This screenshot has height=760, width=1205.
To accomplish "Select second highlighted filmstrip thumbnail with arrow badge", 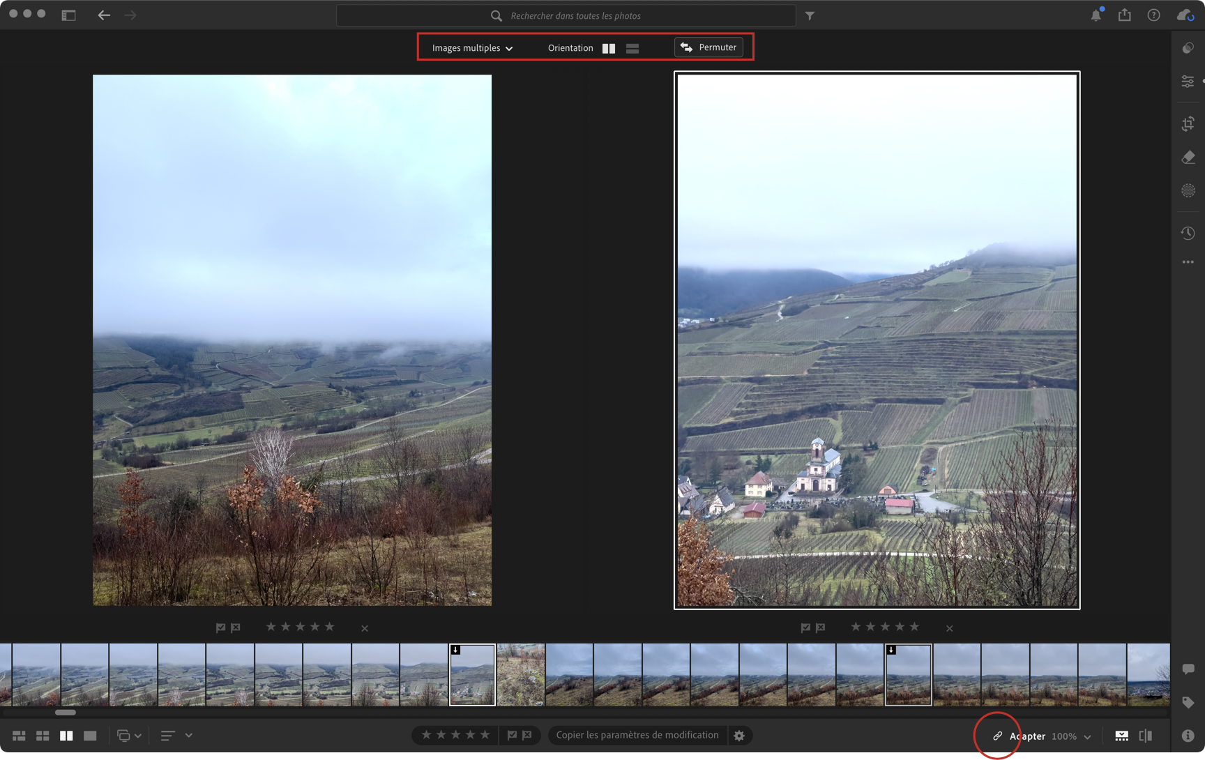I will click(908, 675).
